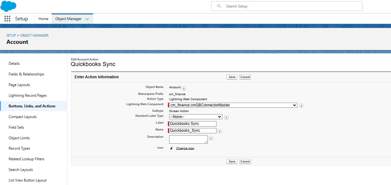Click info icon next to Name field
This screenshot has height=185, width=391.
tap(220, 131)
